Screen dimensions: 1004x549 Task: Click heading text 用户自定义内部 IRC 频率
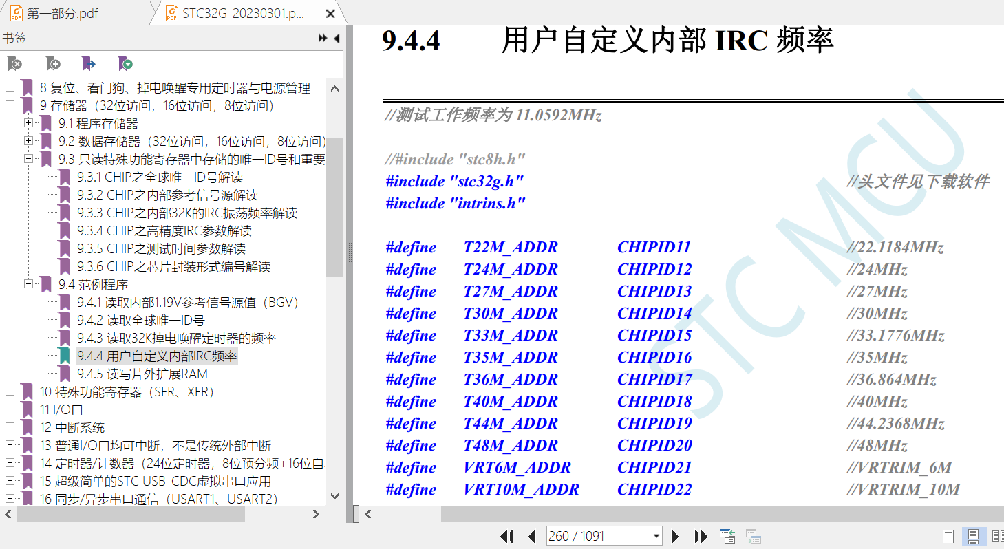[667, 40]
